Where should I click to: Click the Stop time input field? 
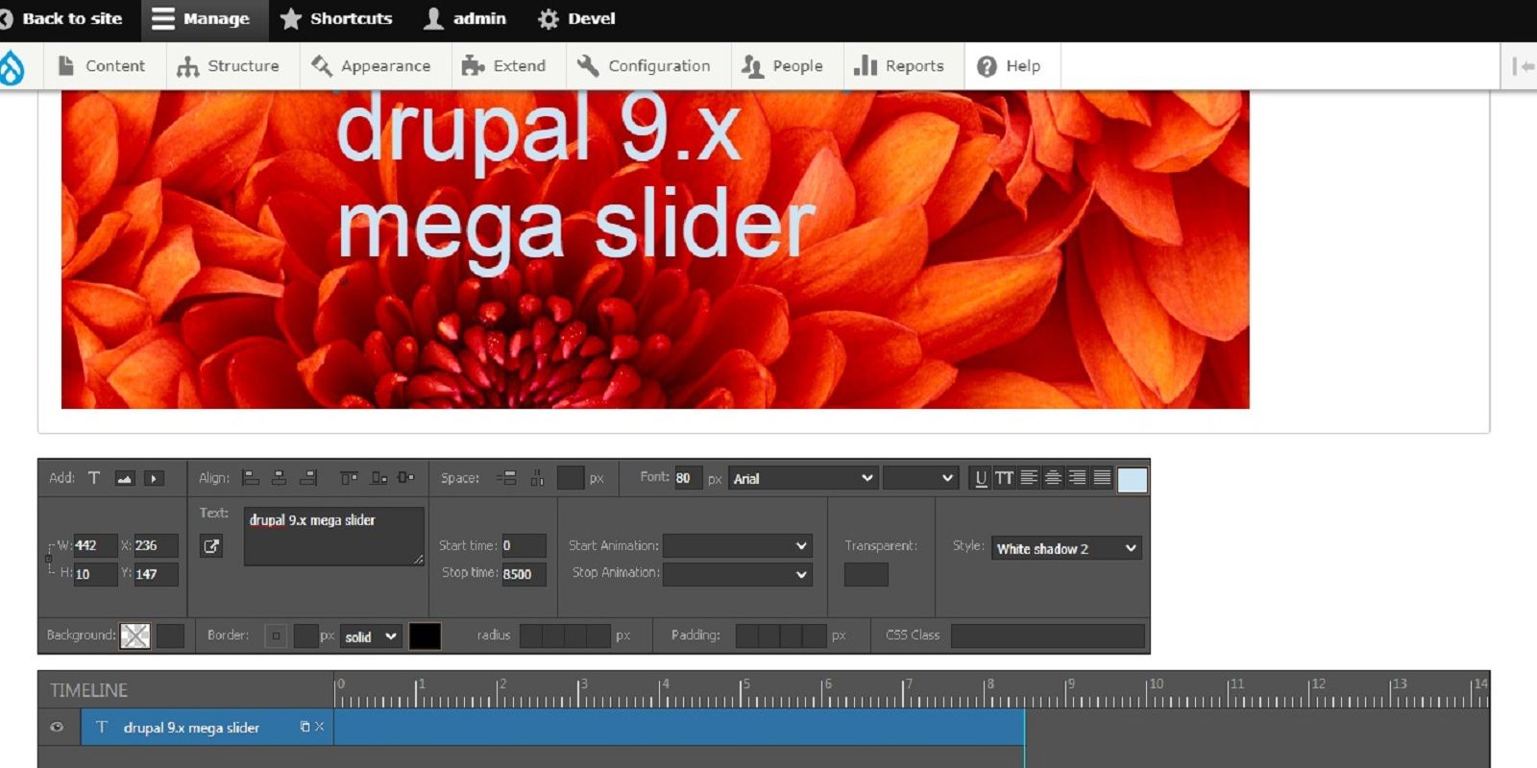pos(523,574)
